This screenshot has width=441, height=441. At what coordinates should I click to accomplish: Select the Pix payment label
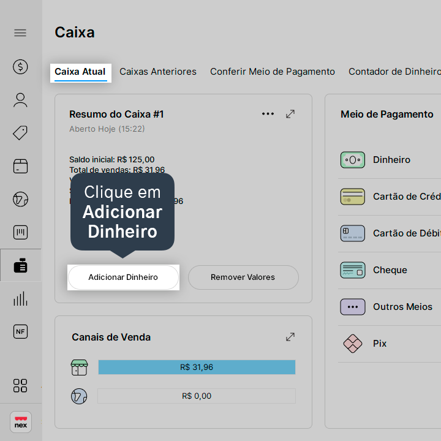tap(380, 344)
